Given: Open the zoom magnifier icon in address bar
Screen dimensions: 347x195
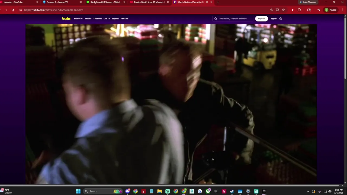Looking at the screenshot, I should point(271,10).
